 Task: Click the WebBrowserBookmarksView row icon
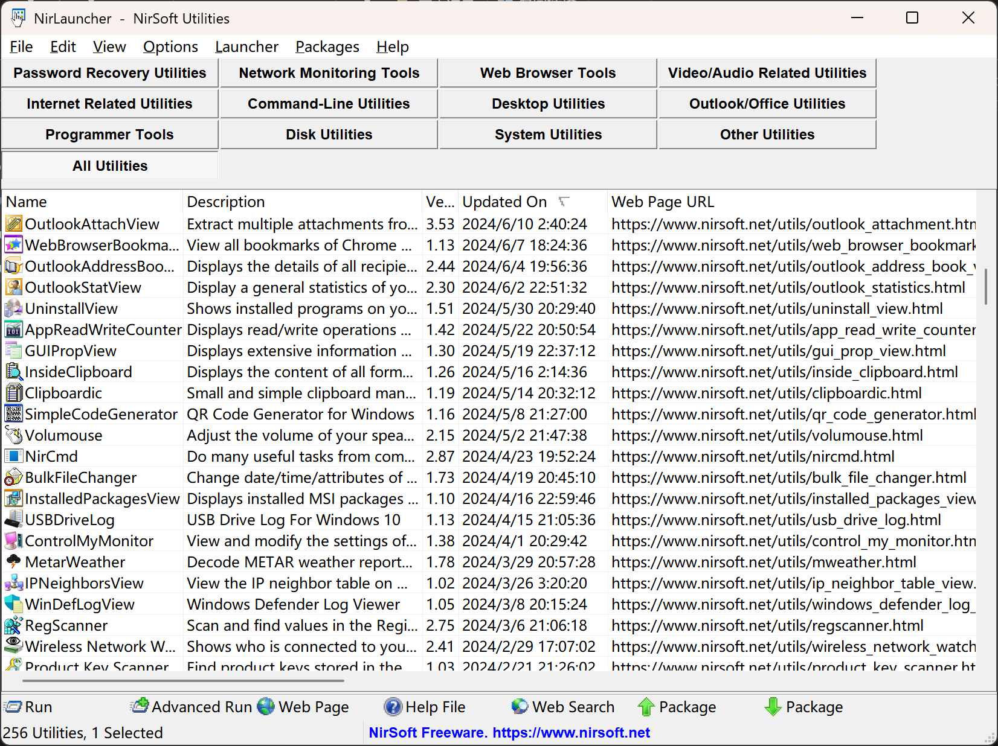pyautogui.click(x=13, y=245)
